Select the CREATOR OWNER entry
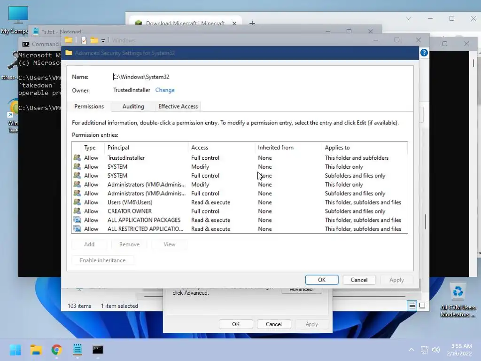 (x=239, y=211)
